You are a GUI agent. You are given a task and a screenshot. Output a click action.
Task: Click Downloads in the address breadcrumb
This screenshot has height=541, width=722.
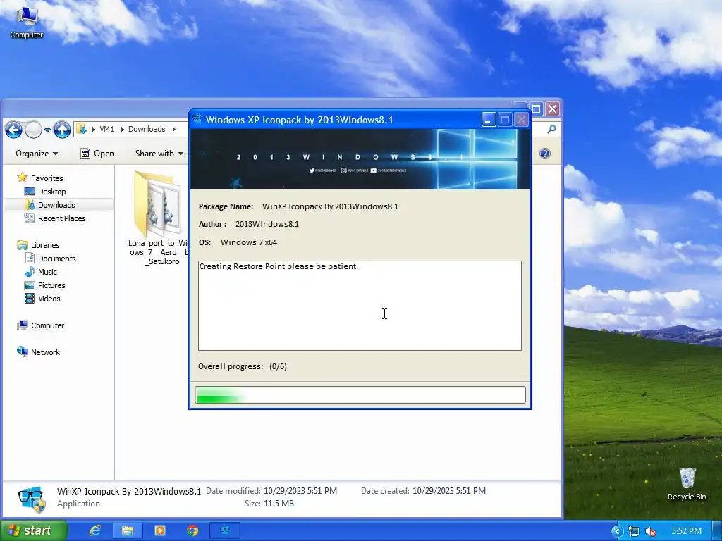tap(147, 130)
